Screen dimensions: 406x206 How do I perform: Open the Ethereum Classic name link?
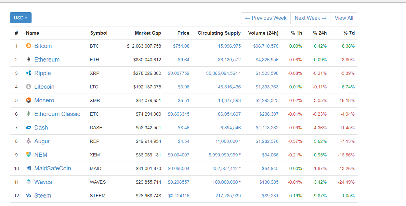[57, 114]
